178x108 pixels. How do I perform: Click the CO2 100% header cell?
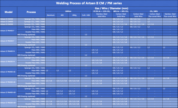tap(154, 11)
